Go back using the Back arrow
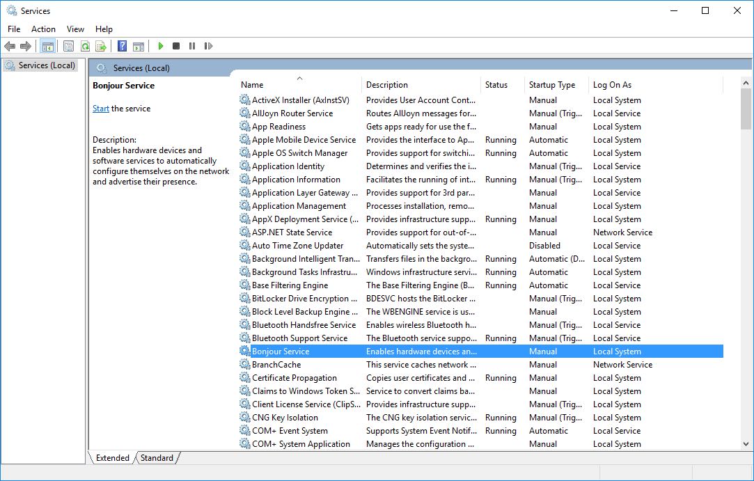The width and height of the screenshot is (754, 481). (x=10, y=46)
